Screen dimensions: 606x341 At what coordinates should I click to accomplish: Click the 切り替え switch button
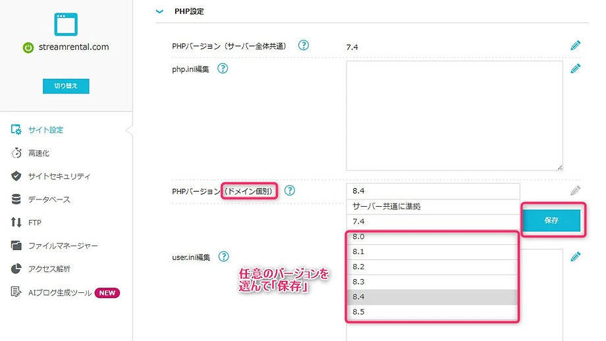coord(66,86)
